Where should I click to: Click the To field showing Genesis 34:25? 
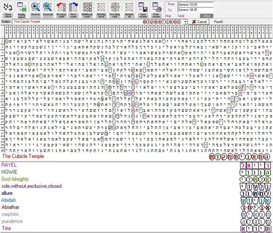click(x=195, y=10)
